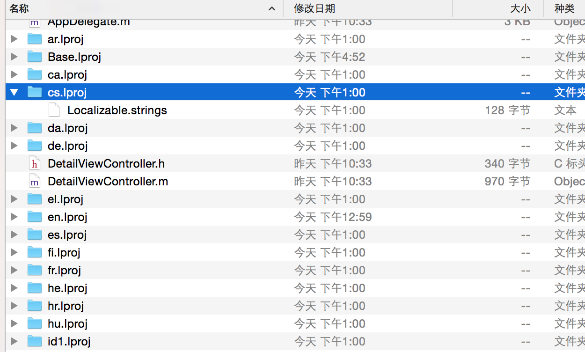This screenshot has width=585, height=352.
Task: Click the Localizable.strings text document icon
Action: point(54,109)
